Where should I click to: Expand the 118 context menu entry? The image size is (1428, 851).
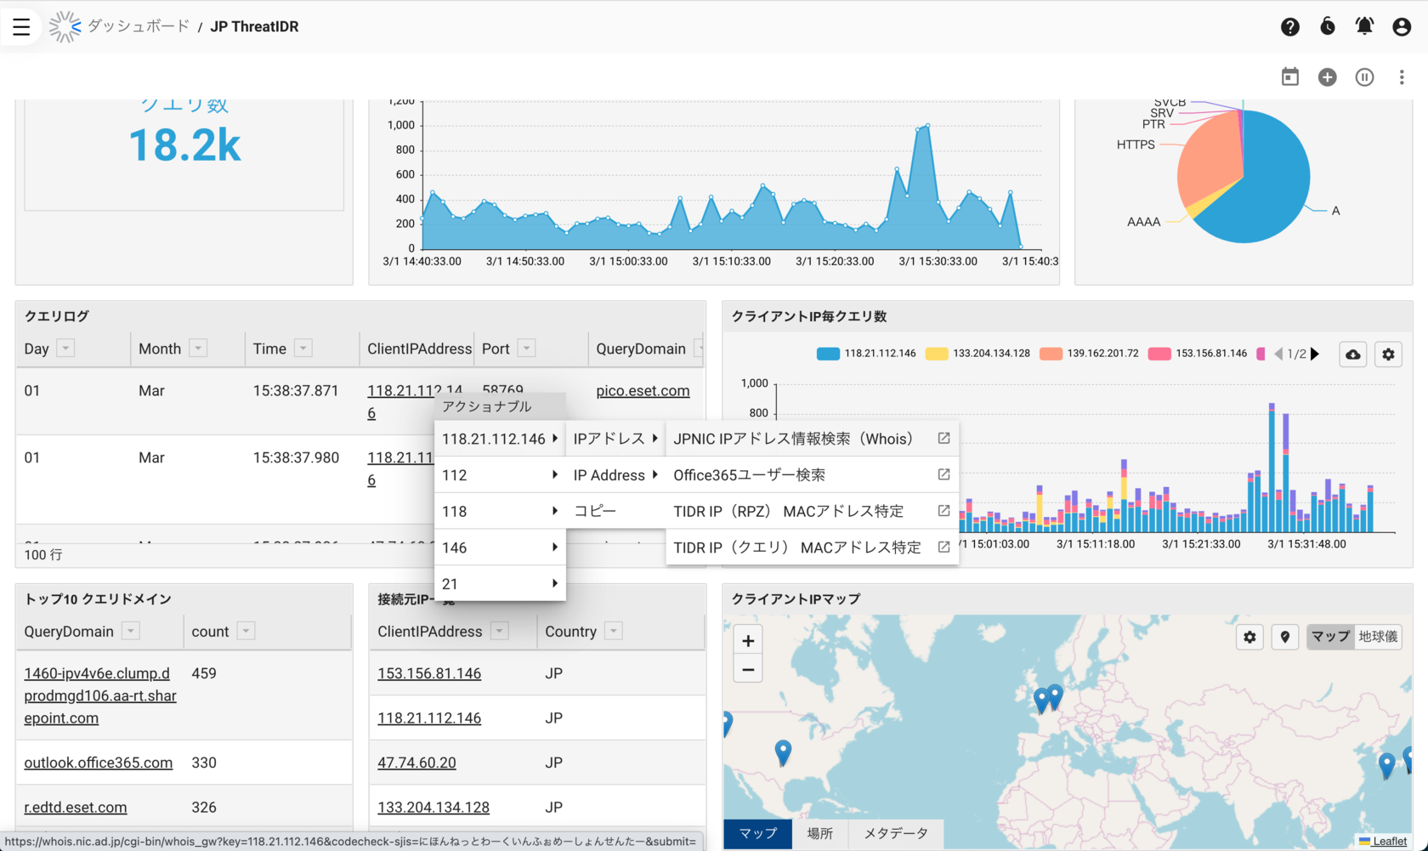[500, 512]
